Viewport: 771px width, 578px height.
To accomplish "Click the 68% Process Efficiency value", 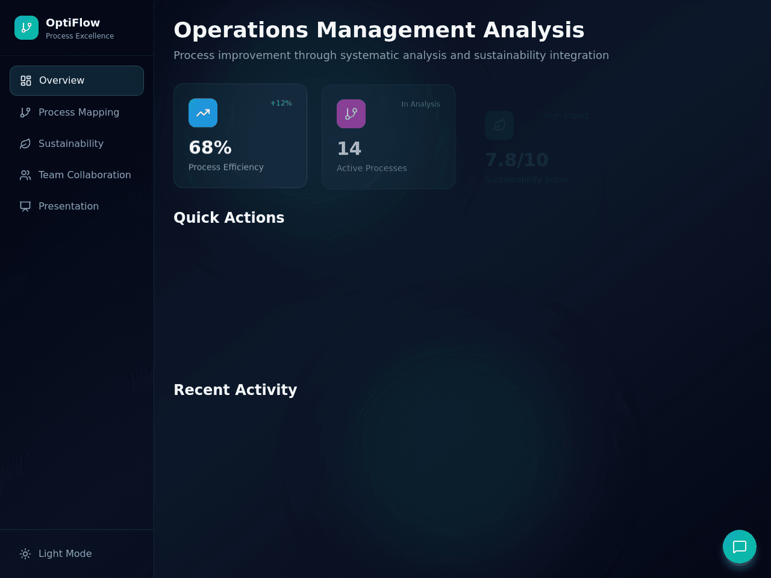I will coord(210,148).
